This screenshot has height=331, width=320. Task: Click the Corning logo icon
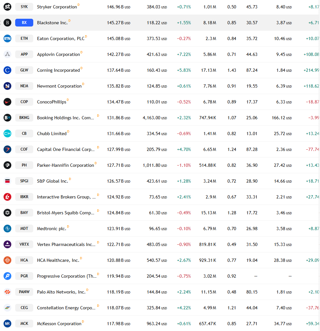point(7,70)
